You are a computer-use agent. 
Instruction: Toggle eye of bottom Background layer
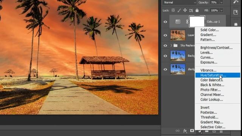click(165, 70)
